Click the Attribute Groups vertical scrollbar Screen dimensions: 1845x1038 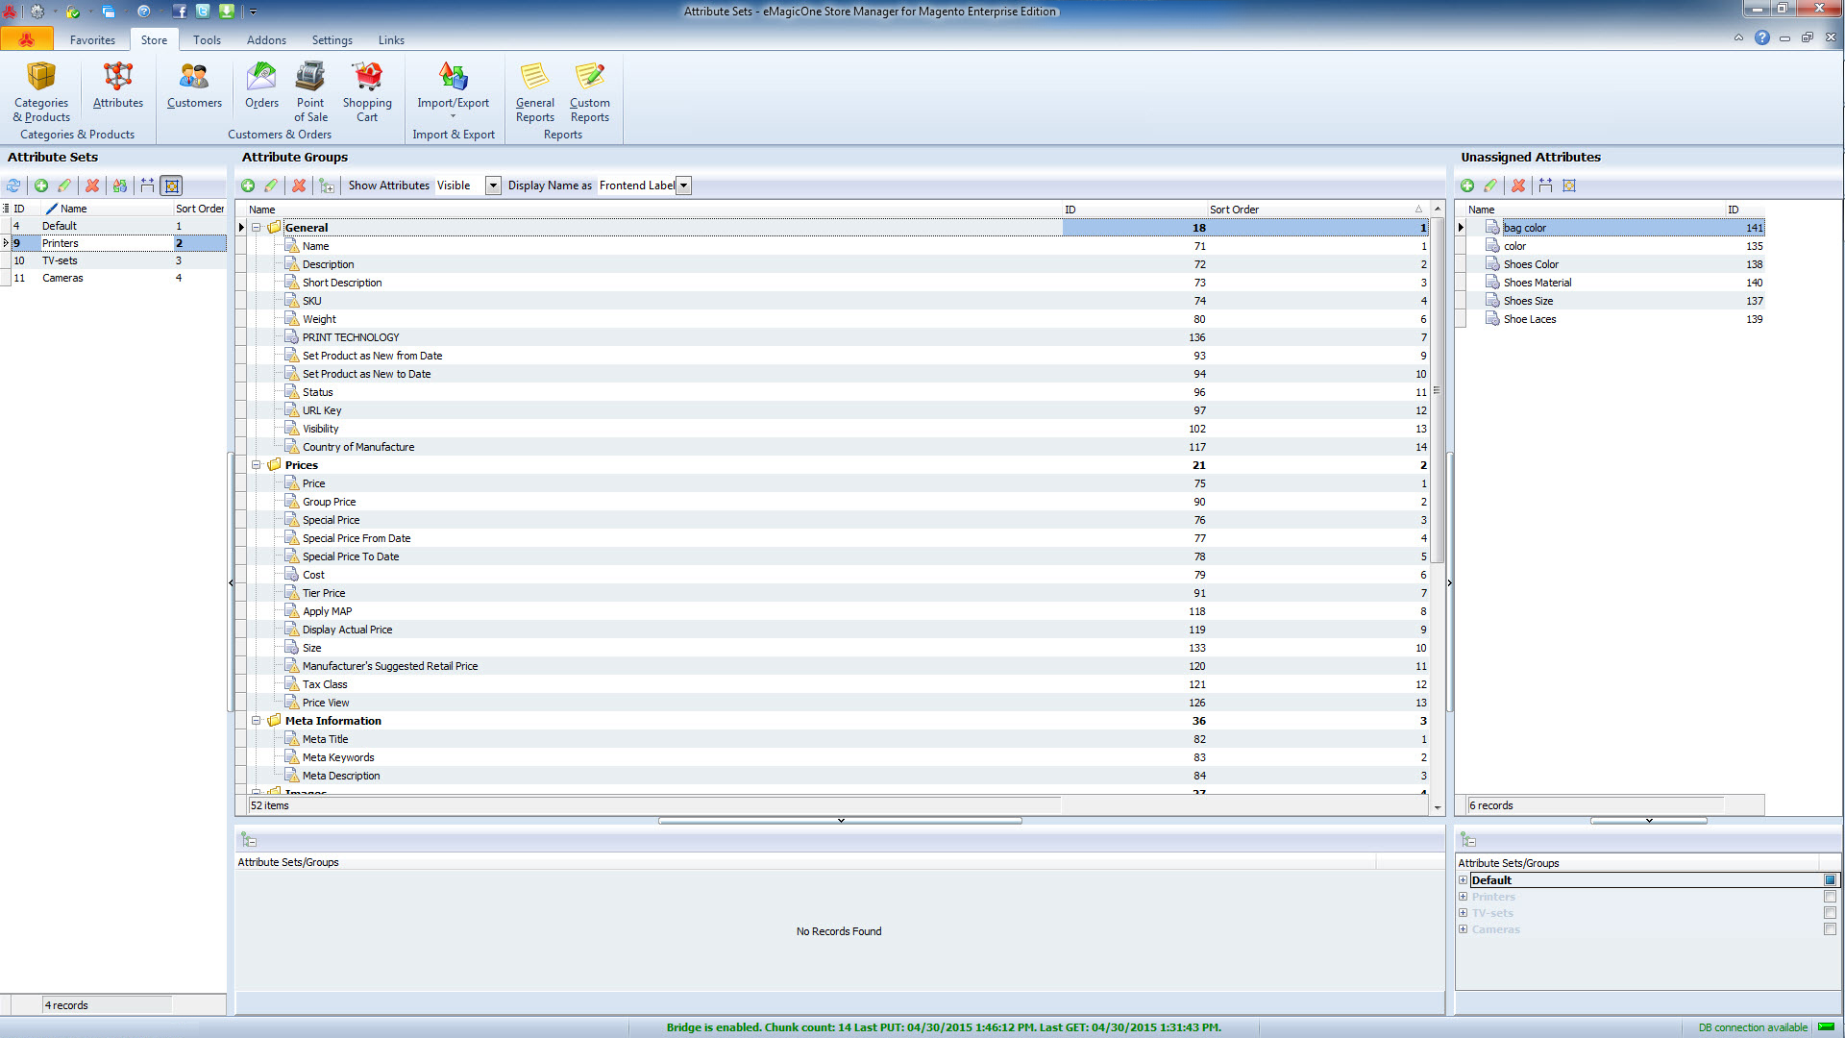tap(1438, 389)
